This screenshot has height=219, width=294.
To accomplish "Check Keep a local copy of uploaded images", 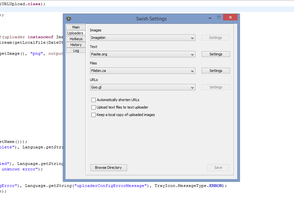I will pyautogui.click(x=93, y=115).
